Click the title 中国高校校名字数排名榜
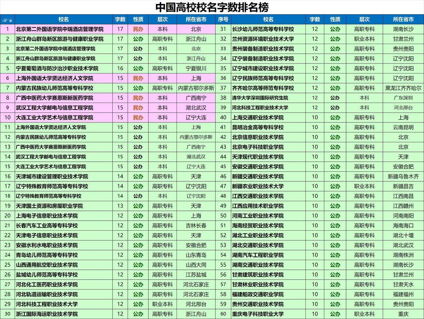Image resolution: width=424 pixels, height=319 pixels. pyautogui.click(x=212, y=7)
